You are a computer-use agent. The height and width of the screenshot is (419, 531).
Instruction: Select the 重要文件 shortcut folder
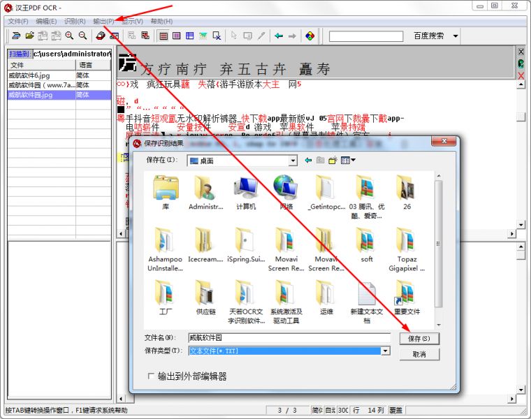pos(407,297)
